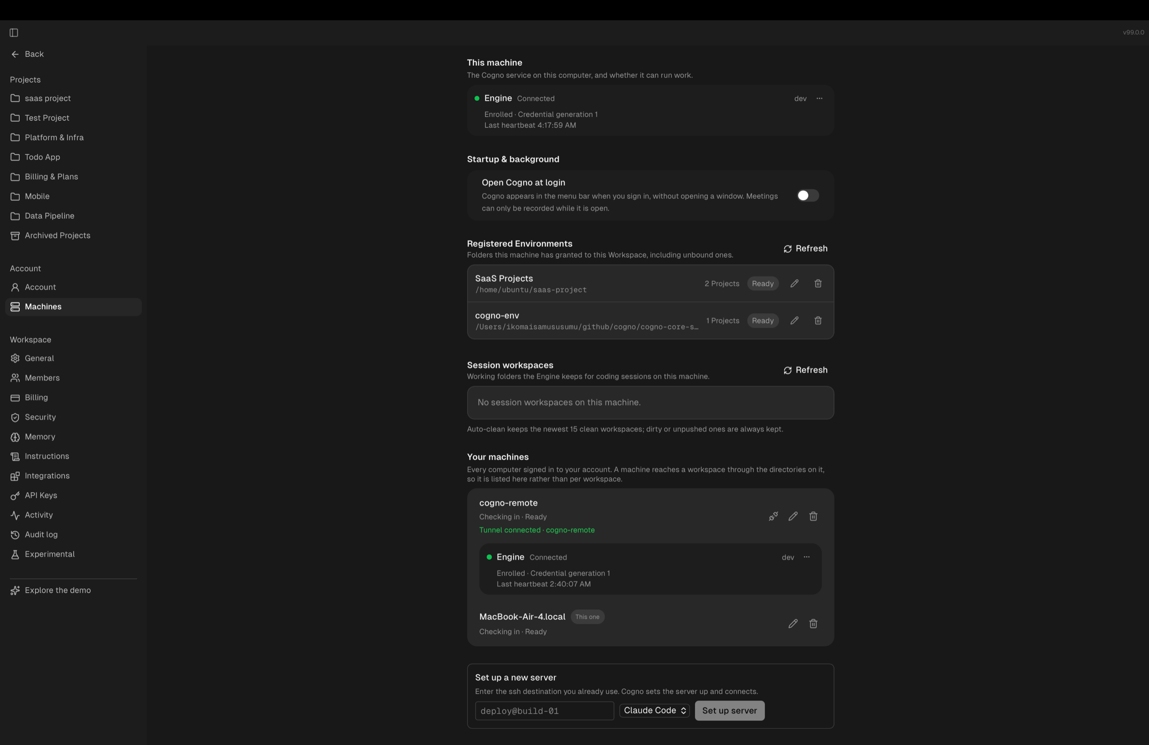The width and height of the screenshot is (1149, 745).
Task: Open Instructions settings
Action: 73,456
